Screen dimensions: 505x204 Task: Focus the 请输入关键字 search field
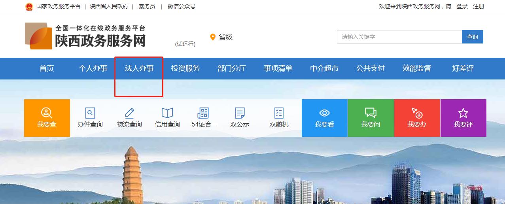point(399,37)
